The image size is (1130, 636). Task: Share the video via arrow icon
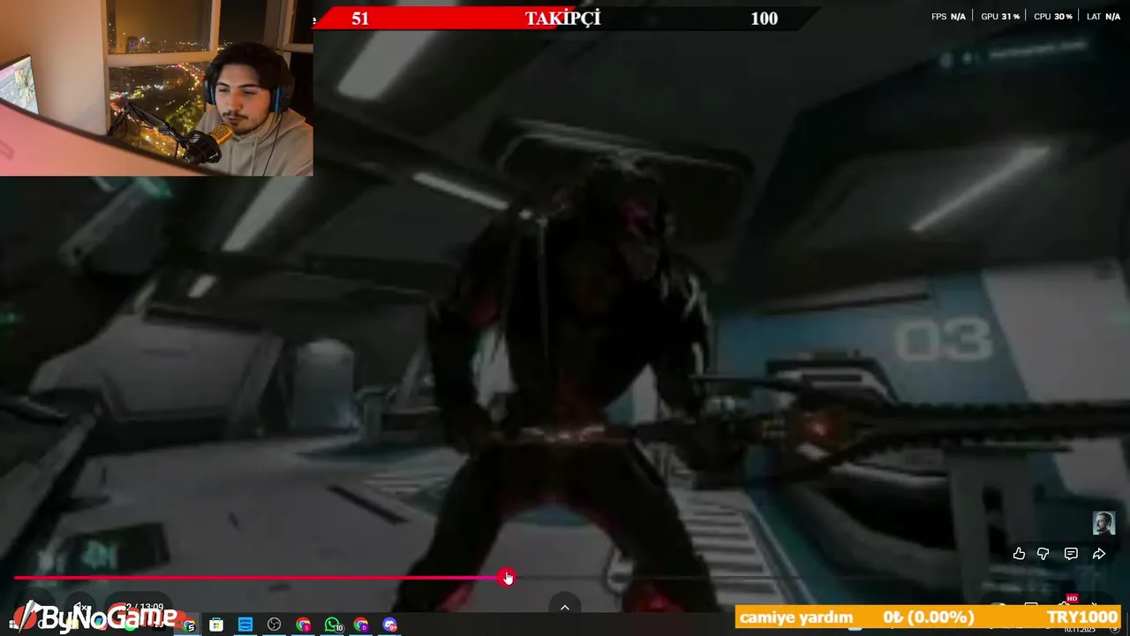[1099, 554]
